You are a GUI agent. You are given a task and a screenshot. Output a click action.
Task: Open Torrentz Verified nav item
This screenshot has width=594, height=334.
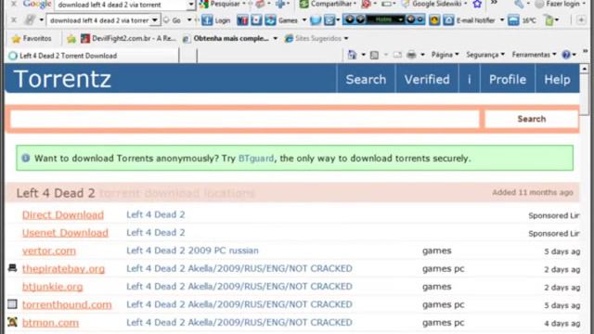pos(427,79)
